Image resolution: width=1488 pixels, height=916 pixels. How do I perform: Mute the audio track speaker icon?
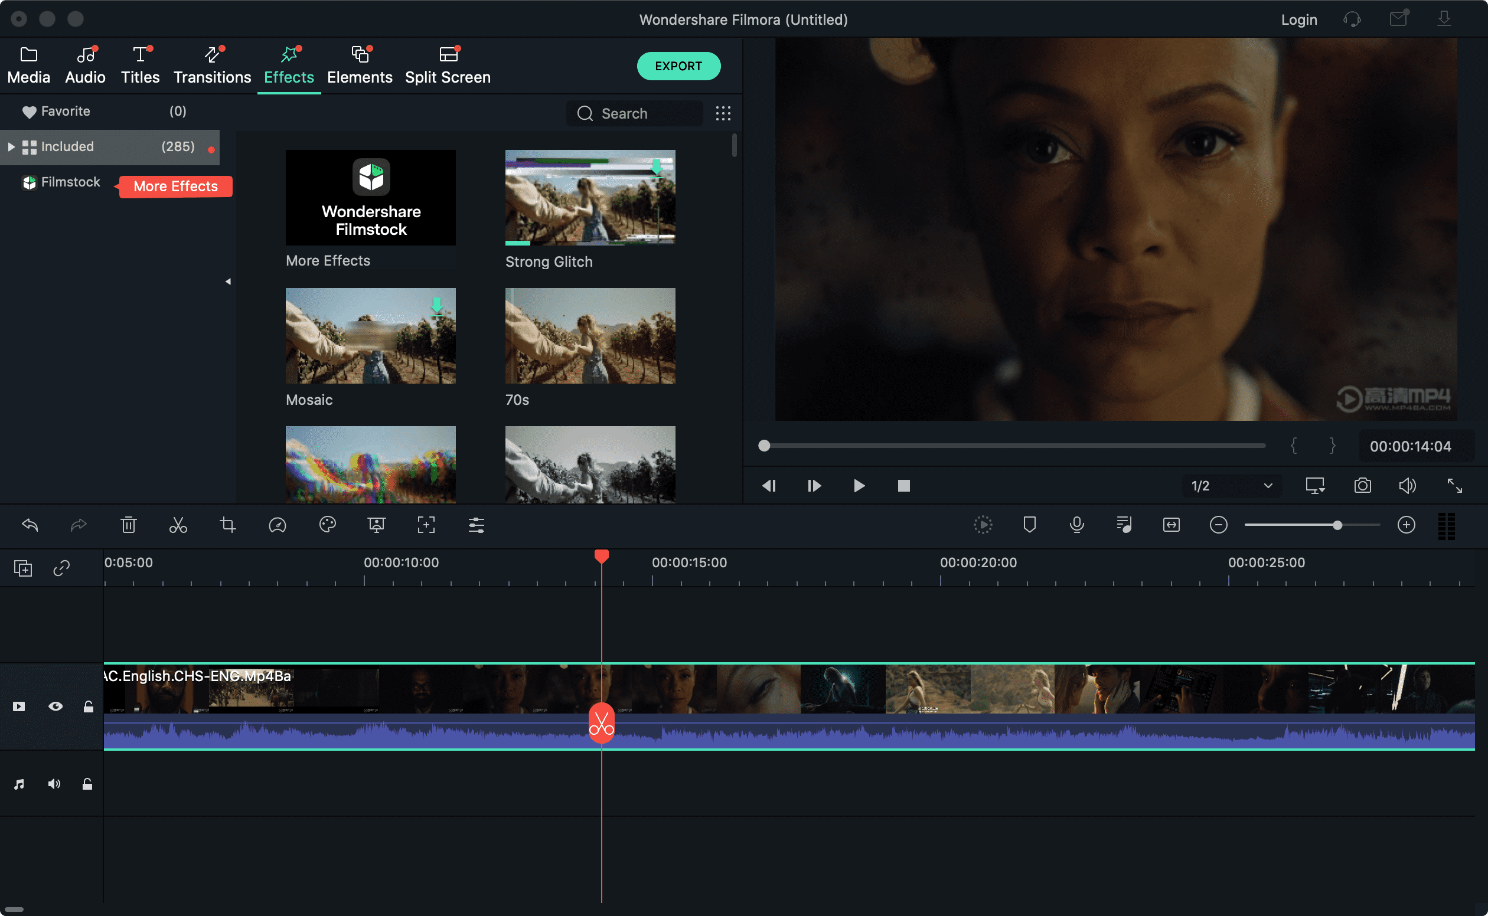(54, 784)
